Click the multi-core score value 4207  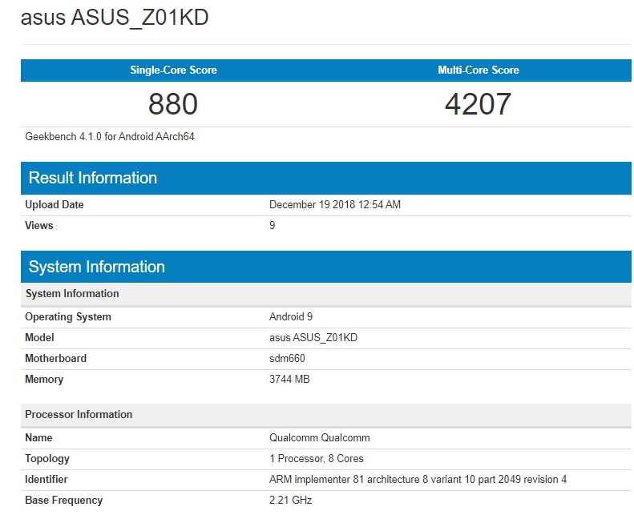[479, 104]
